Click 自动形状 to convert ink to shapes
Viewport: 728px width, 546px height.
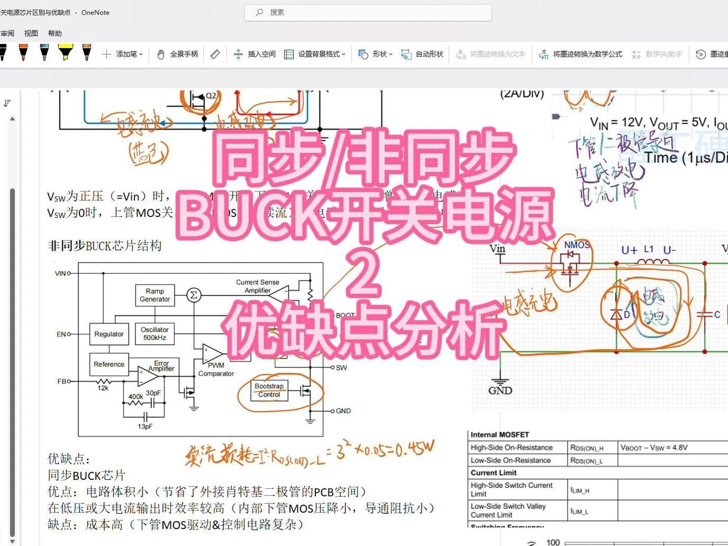[423, 54]
